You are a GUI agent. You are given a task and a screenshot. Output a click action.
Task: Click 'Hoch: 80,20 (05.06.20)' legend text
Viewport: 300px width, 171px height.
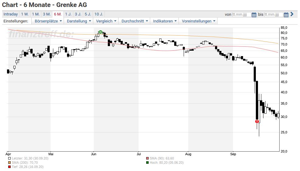click(x=167, y=163)
